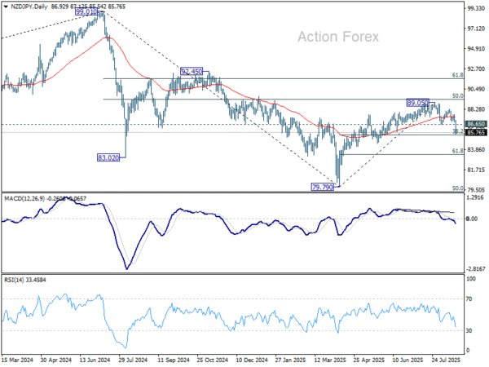Image resolution: width=489 pixels, height=367 pixels.
Task: Click the RSI 30 level label
Action: click(x=469, y=331)
